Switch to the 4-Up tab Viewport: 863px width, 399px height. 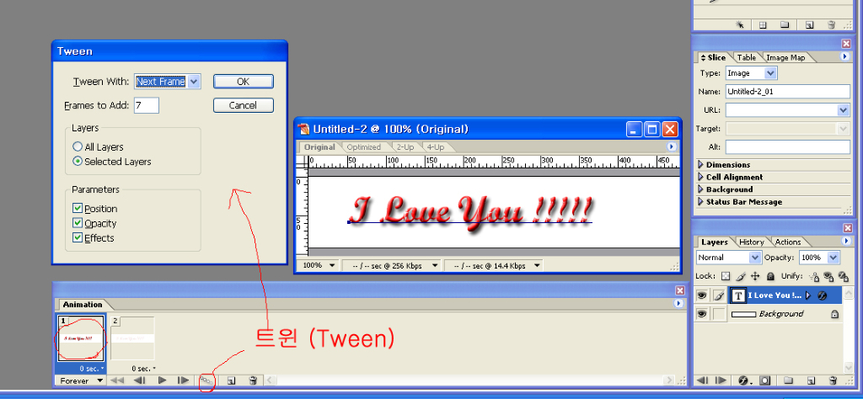tap(436, 147)
